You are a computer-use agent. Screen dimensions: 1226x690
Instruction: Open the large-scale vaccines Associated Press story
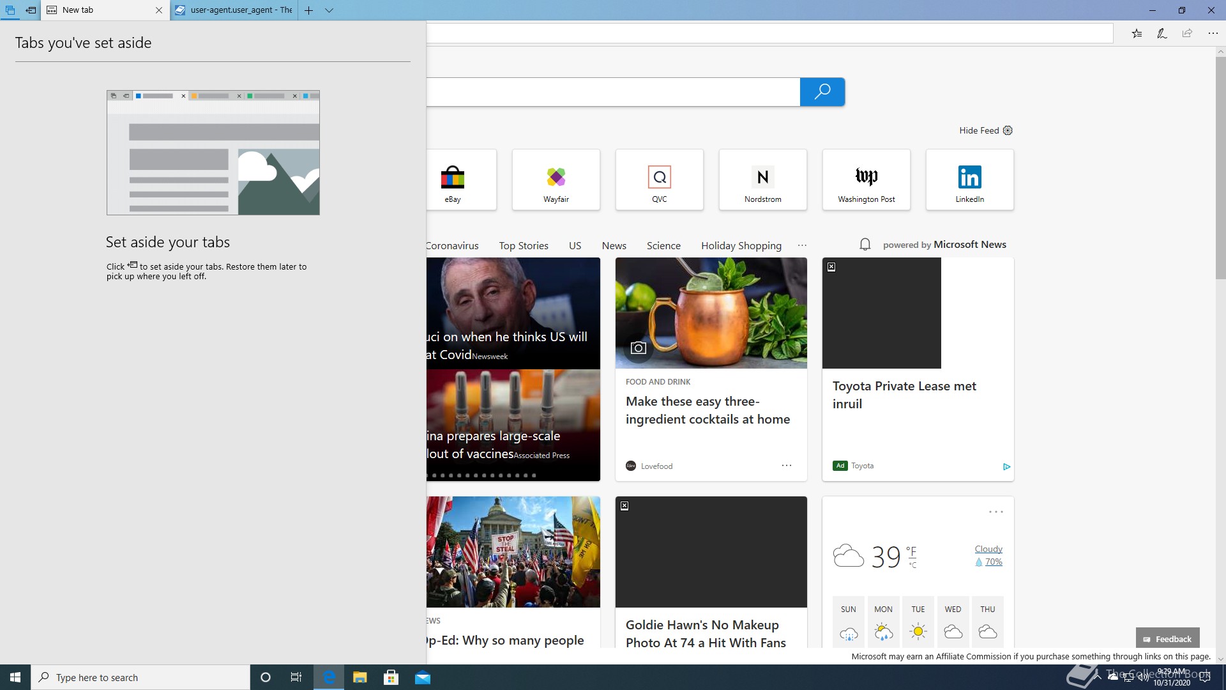pyautogui.click(x=513, y=425)
